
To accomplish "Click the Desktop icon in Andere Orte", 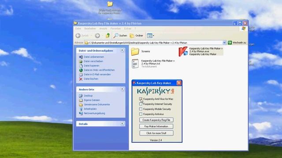I will 81,96.
